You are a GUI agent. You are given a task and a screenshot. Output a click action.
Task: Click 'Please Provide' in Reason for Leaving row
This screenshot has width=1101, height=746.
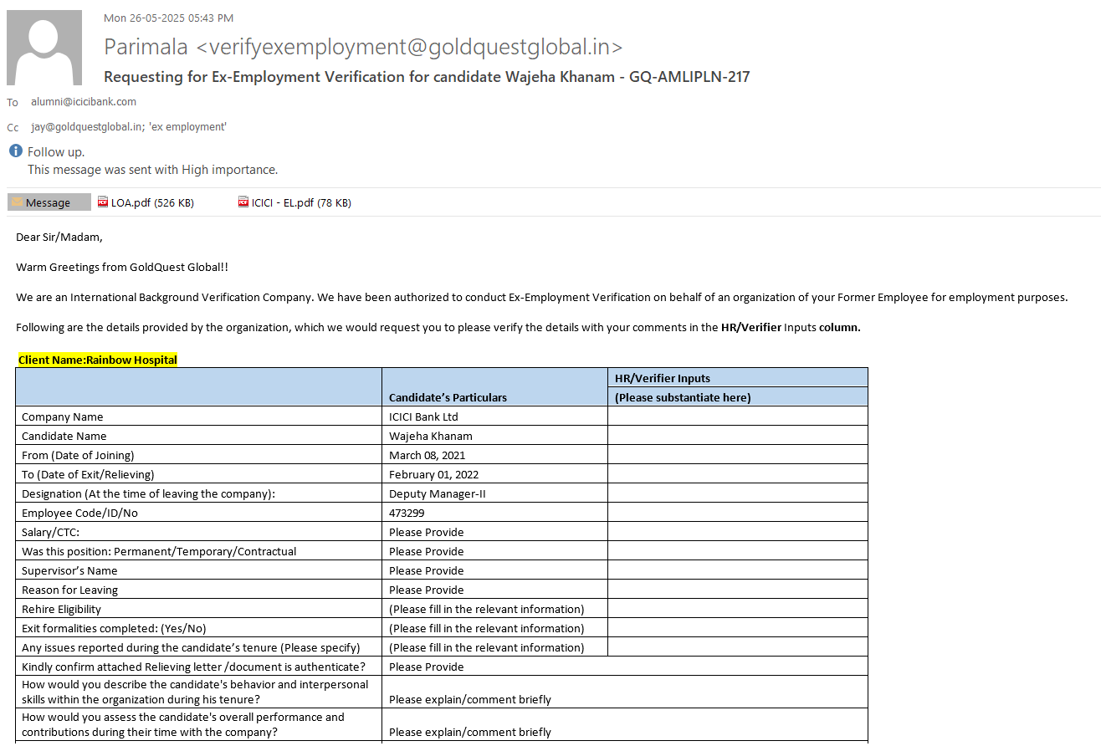coord(426,590)
